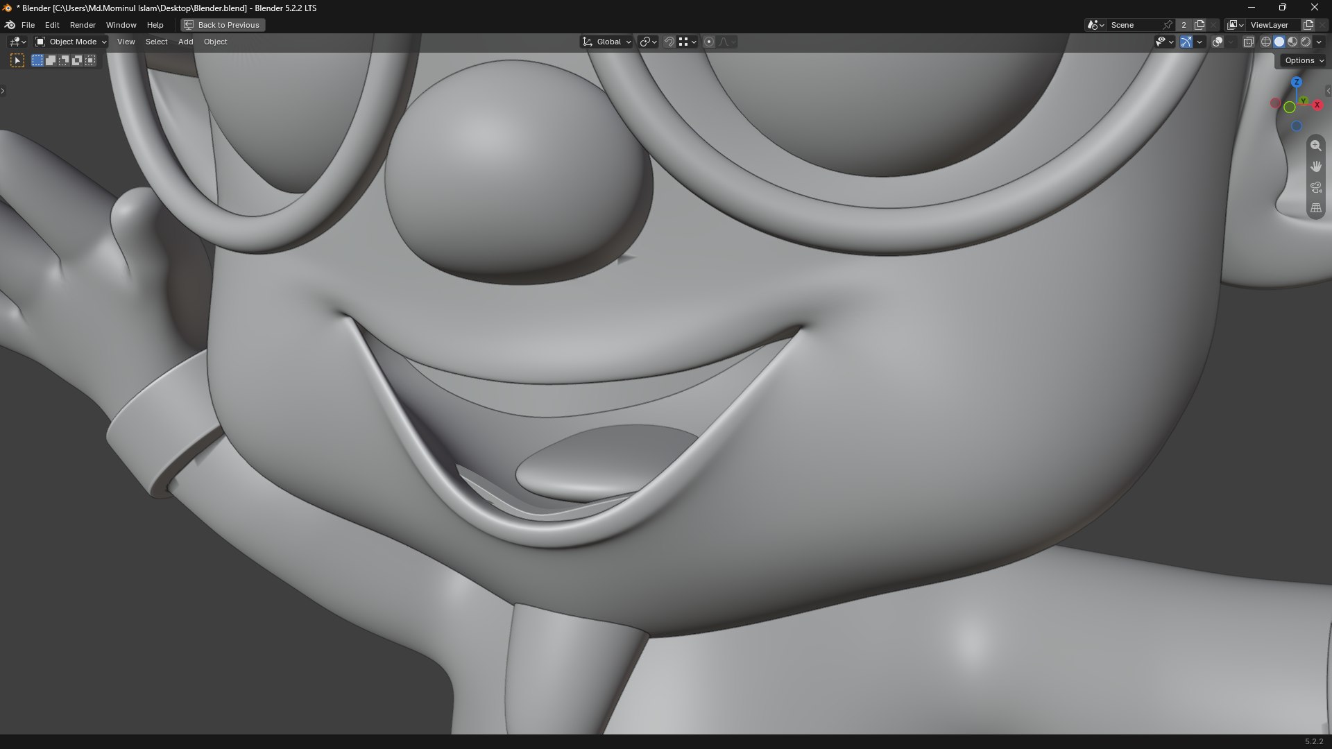Switch to Wireframe viewport shading
Image resolution: width=1332 pixels, height=749 pixels.
click(1266, 42)
